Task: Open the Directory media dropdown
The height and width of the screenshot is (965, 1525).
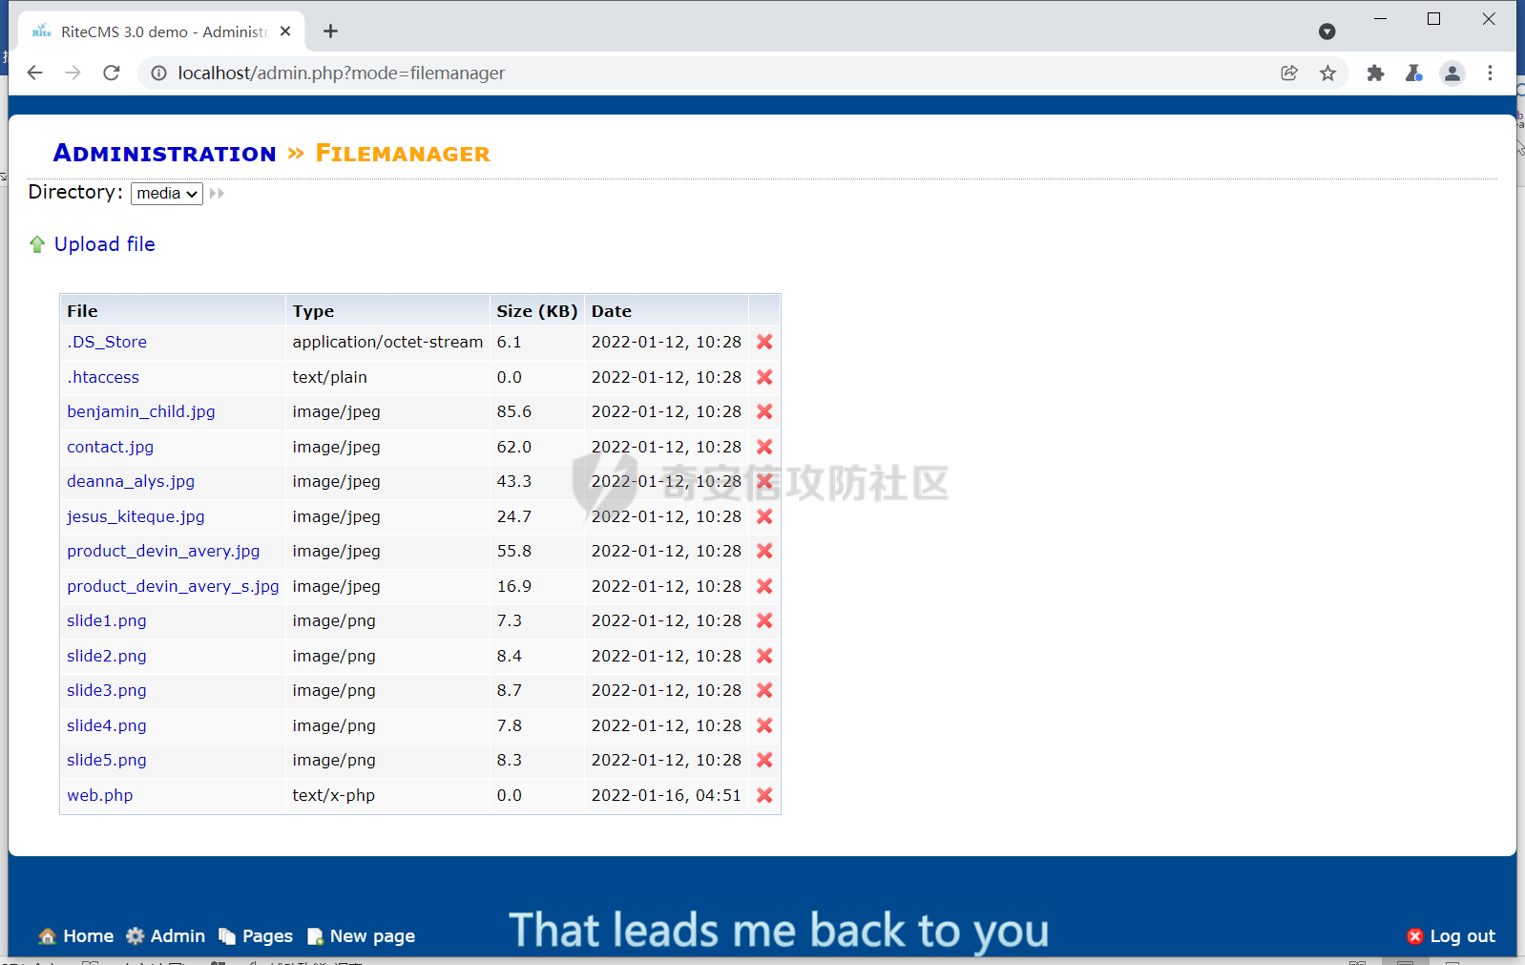Action: [x=167, y=194]
